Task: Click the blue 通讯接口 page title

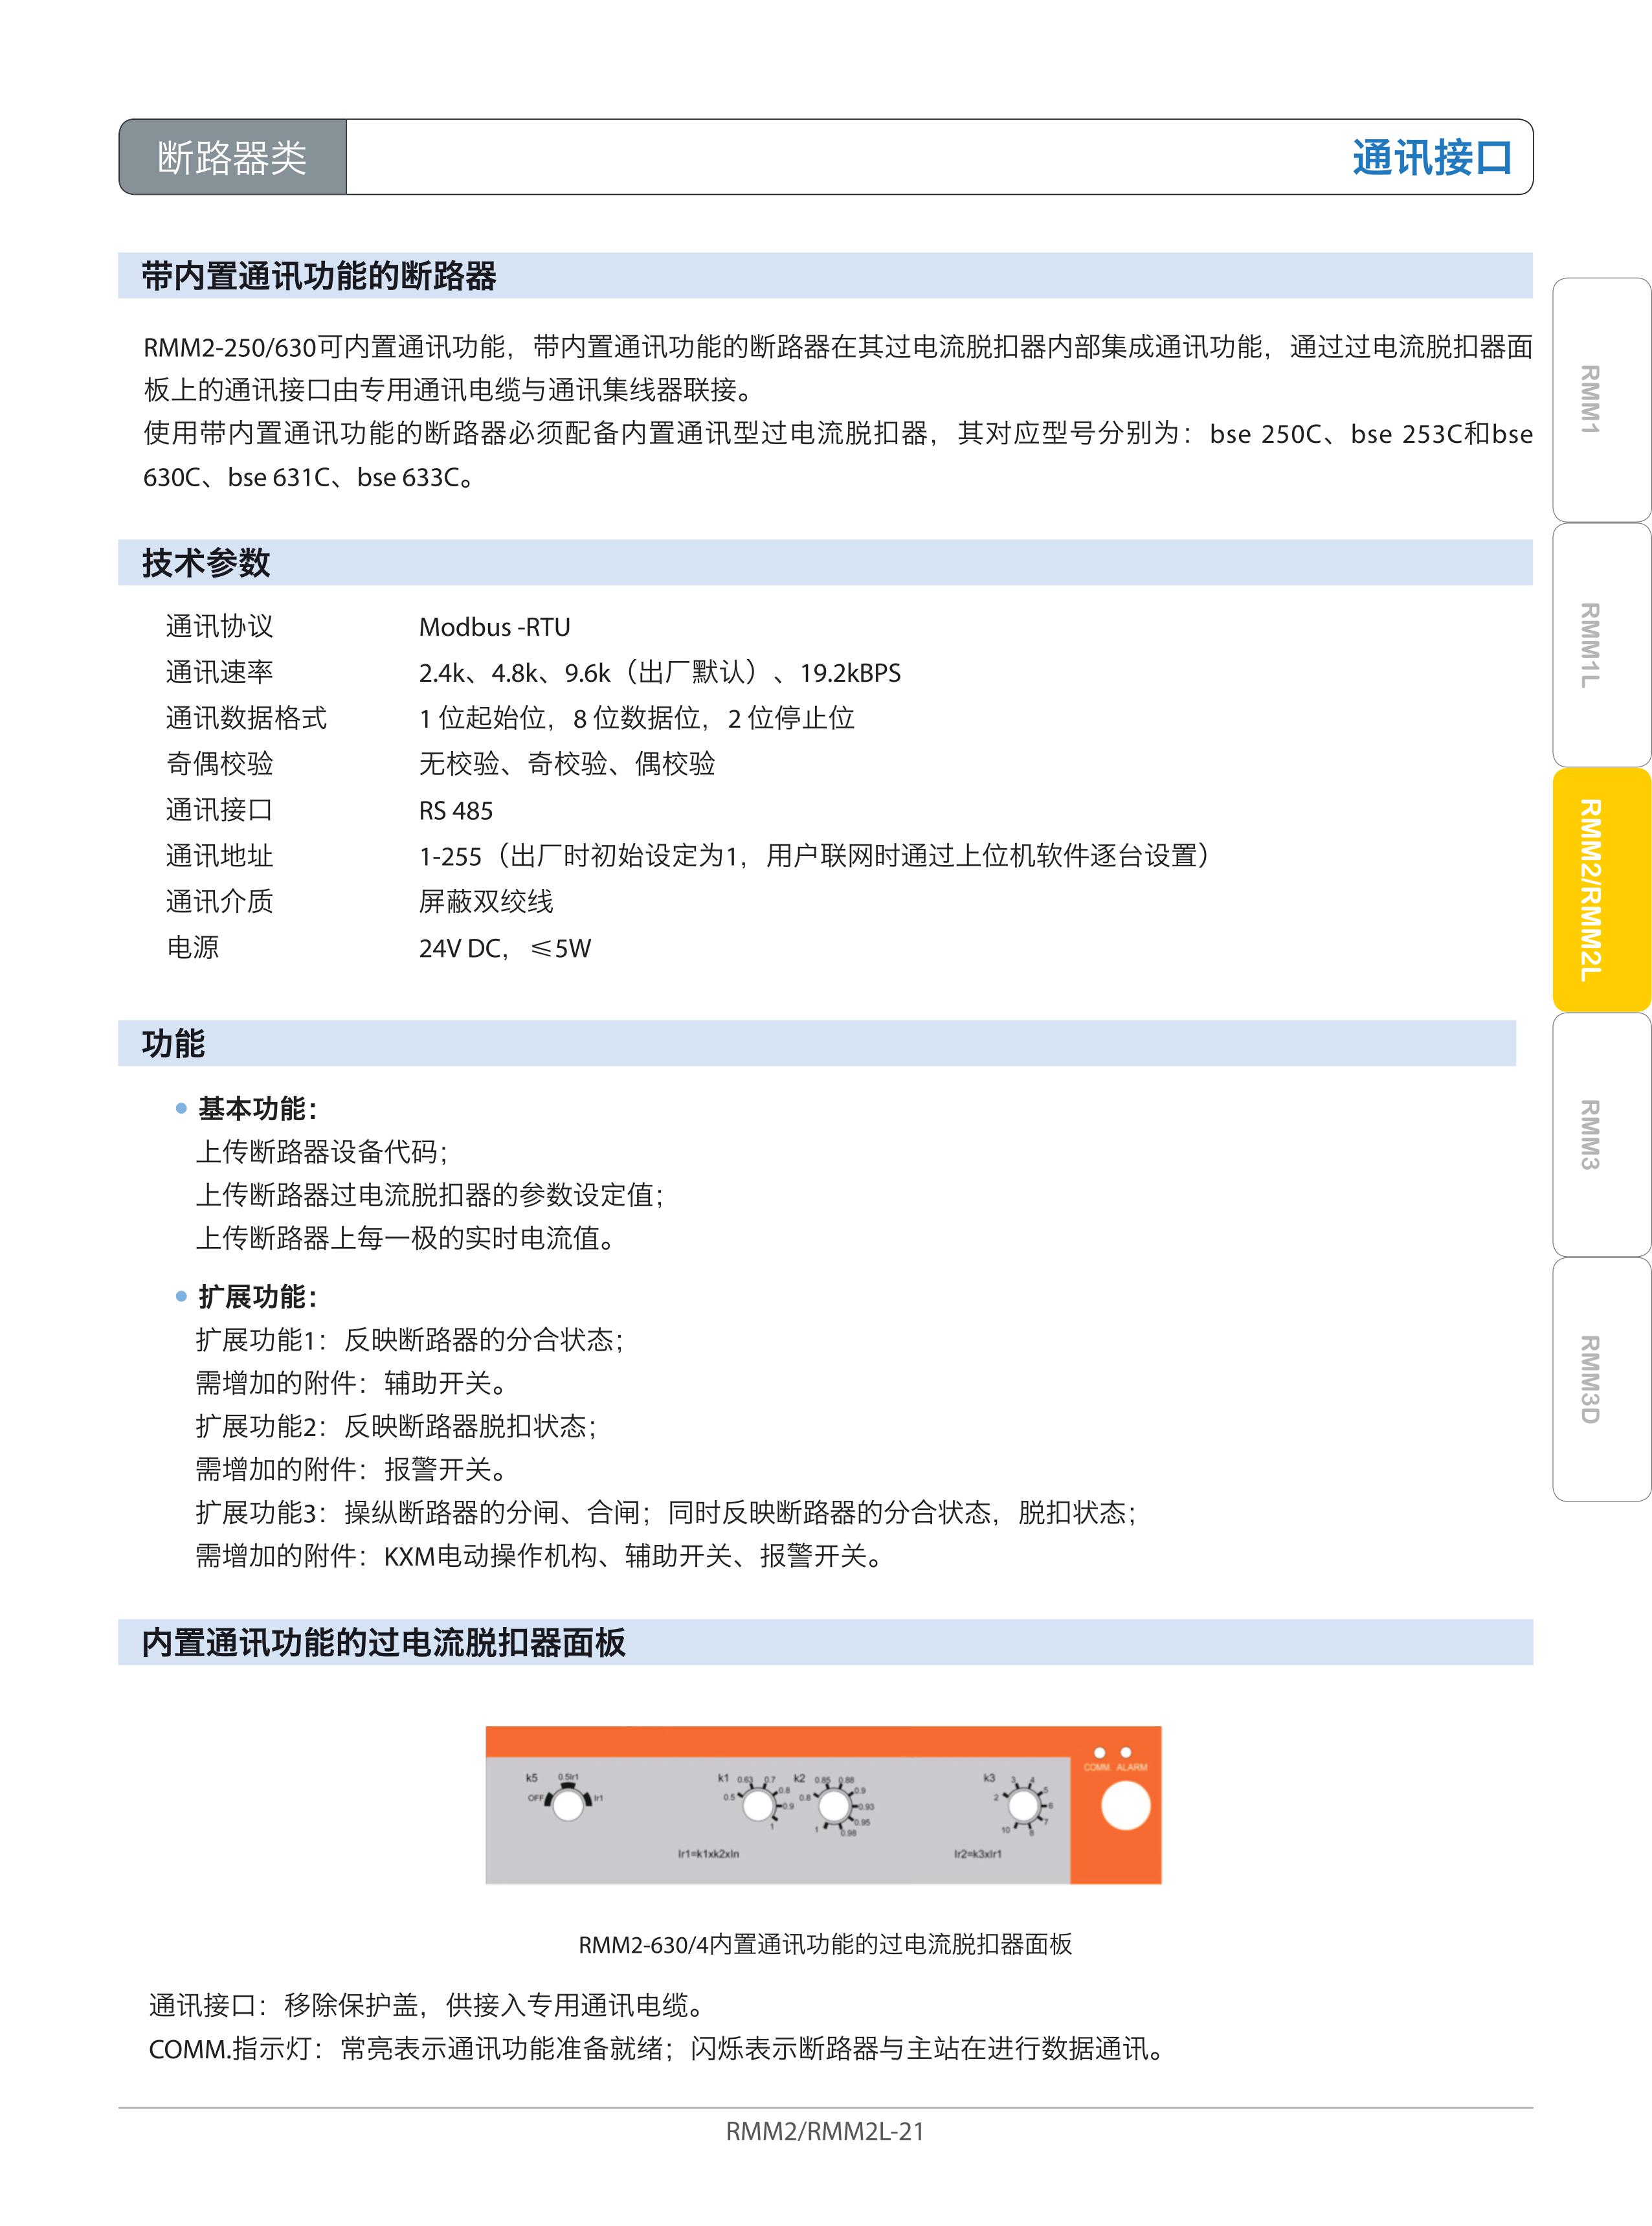Action: coord(1431,157)
